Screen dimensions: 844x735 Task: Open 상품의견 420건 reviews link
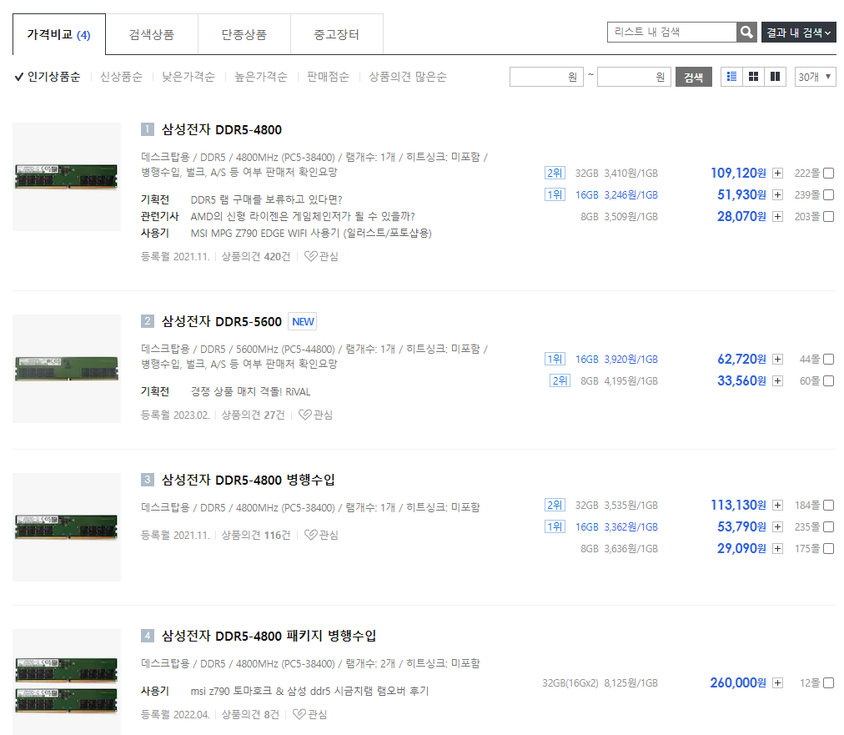(x=256, y=256)
